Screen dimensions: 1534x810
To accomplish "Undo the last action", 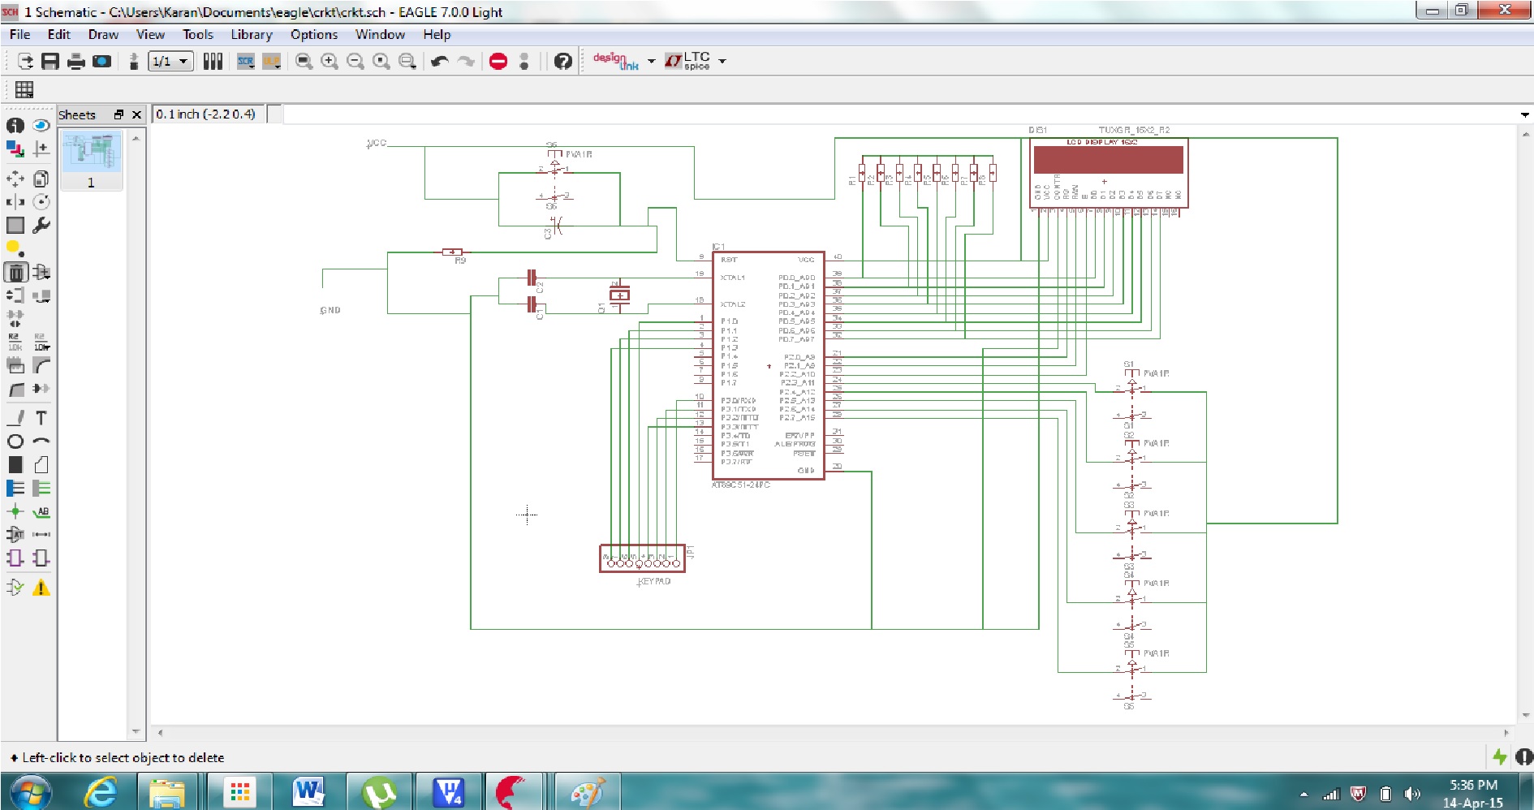I will pyautogui.click(x=440, y=62).
